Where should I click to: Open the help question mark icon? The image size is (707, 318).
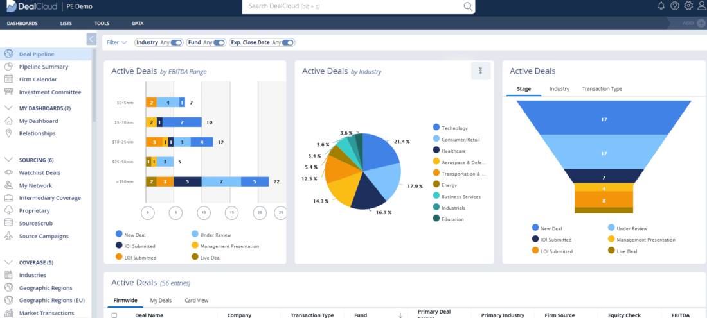point(675,6)
